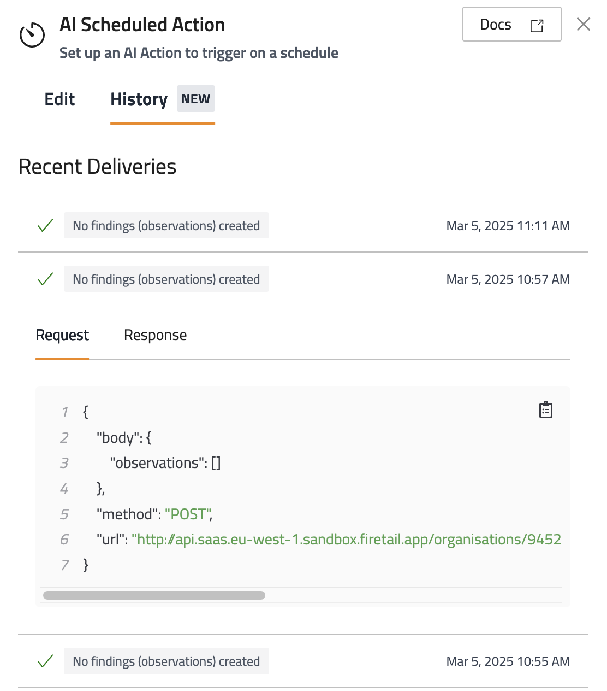The image size is (607, 691).
Task: Click green checkmark of the 10:57 AM delivery
Action: 45,279
